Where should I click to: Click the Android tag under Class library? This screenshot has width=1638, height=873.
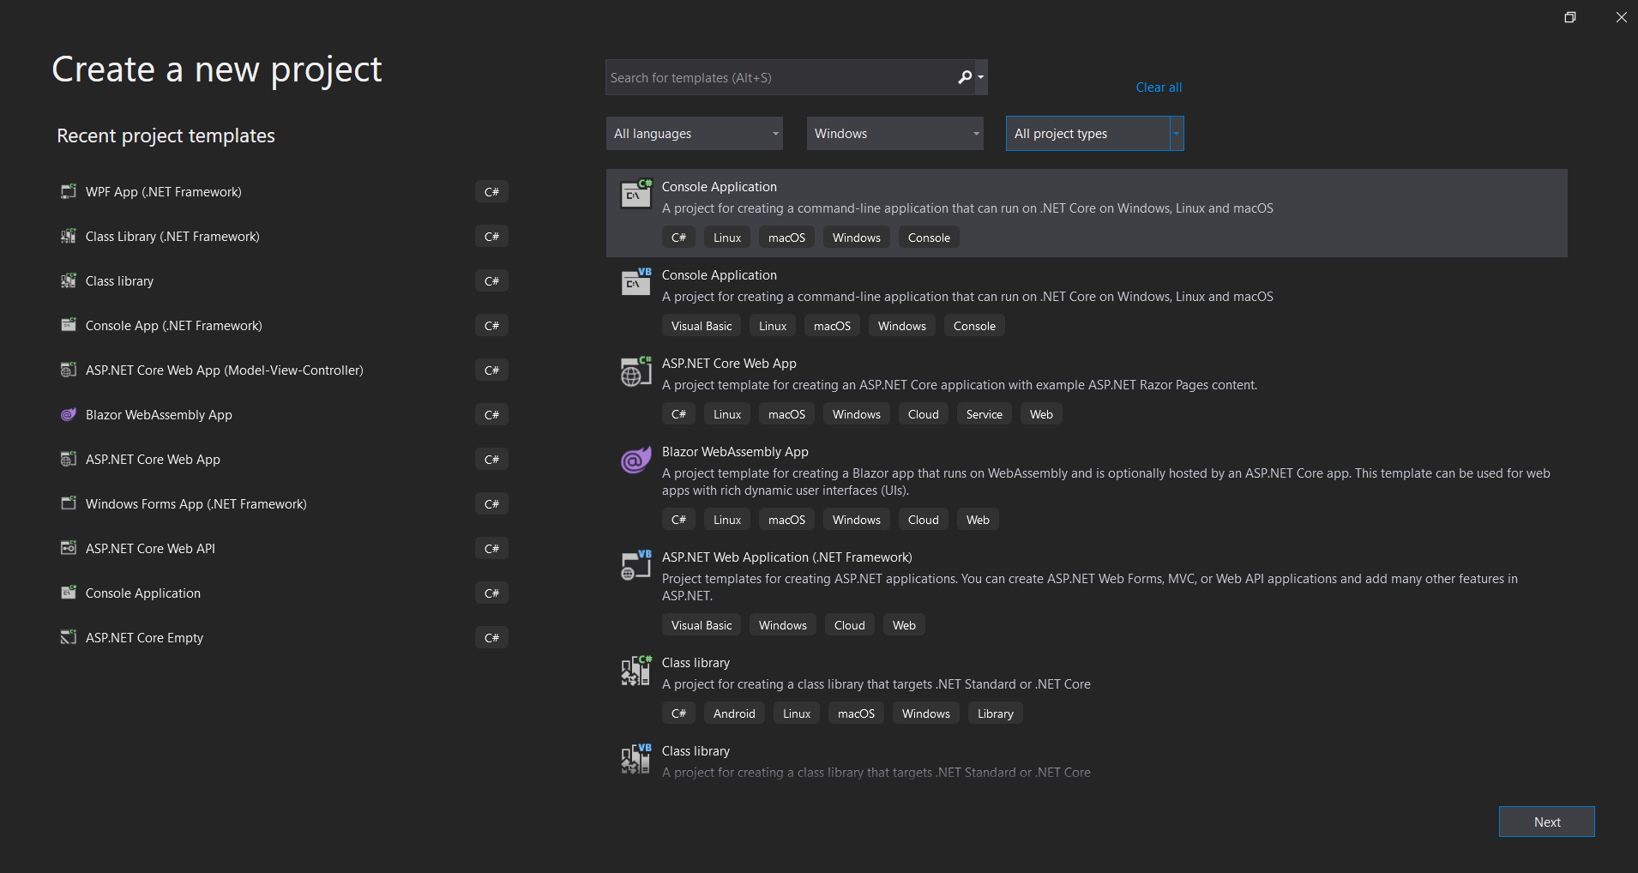click(734, 713)
